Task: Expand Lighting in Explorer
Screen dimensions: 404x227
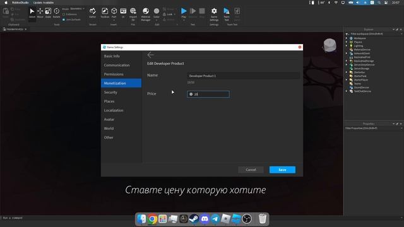Action: 347,46
